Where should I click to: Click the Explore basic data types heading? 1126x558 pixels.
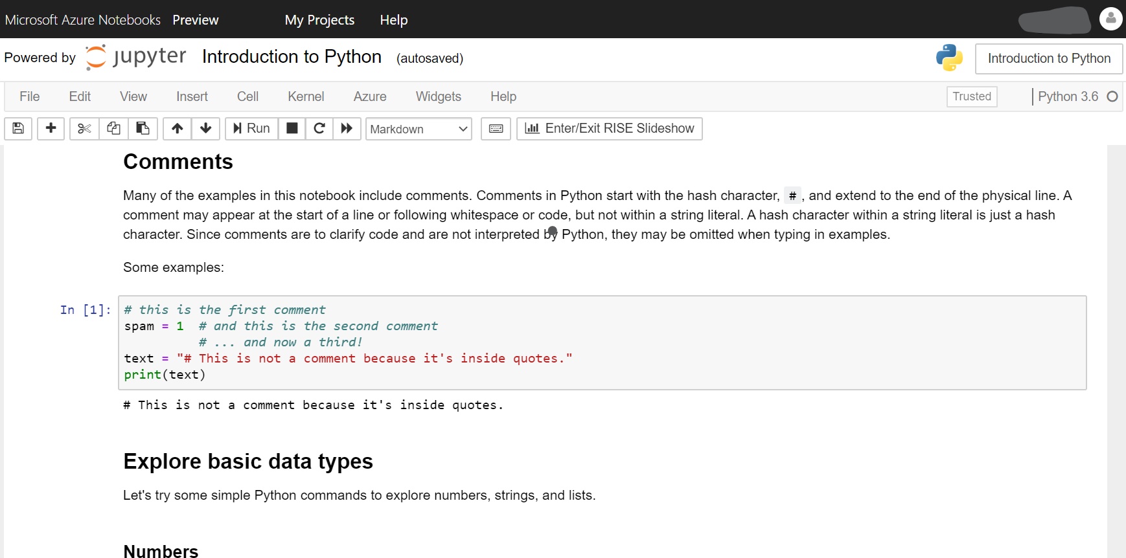(x=248, y=462)
